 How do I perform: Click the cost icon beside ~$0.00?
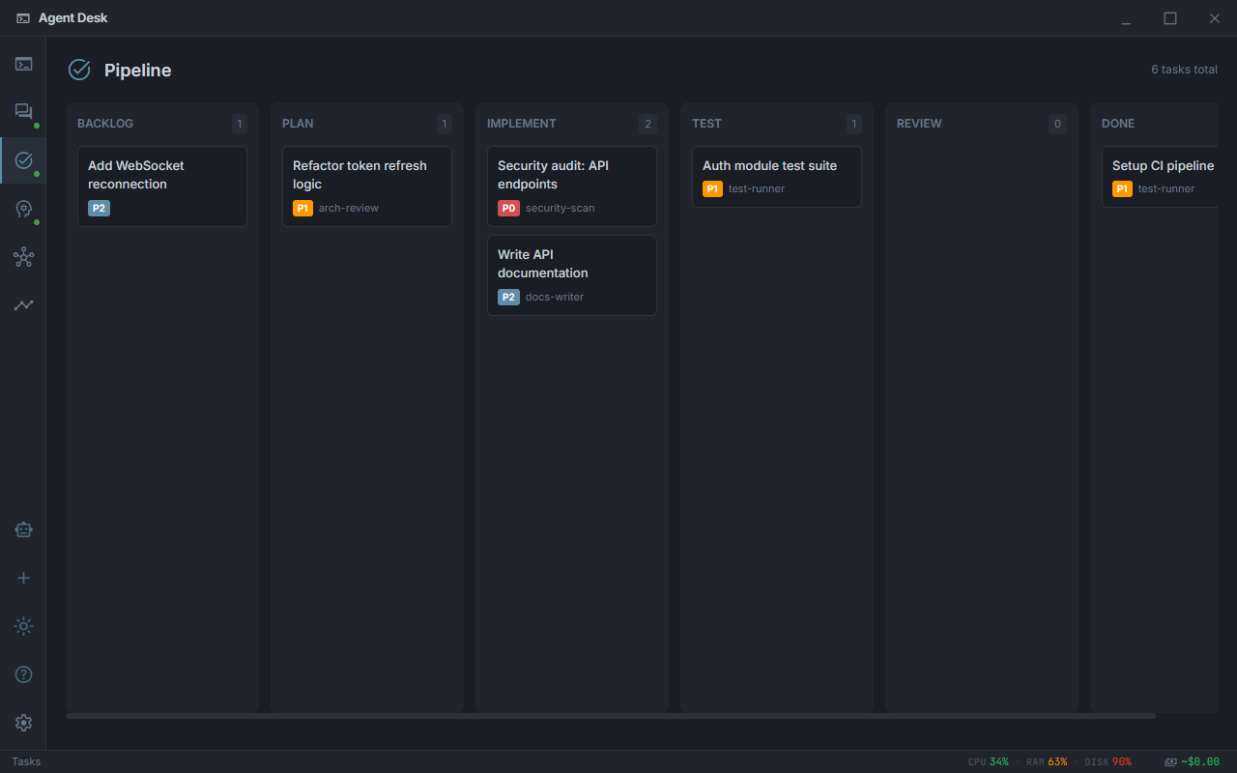tap(1171, 761)
